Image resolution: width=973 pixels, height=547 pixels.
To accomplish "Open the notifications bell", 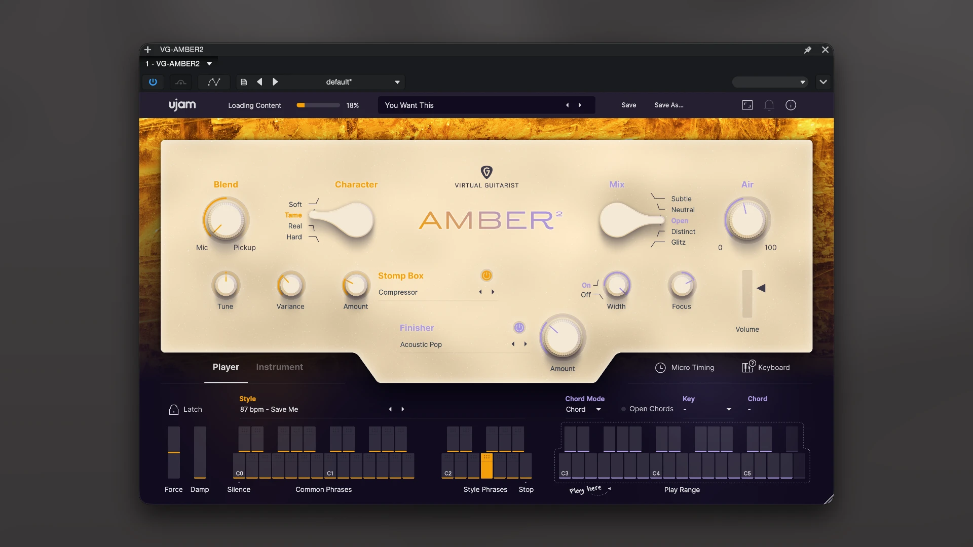I will (x=769, y=105).
